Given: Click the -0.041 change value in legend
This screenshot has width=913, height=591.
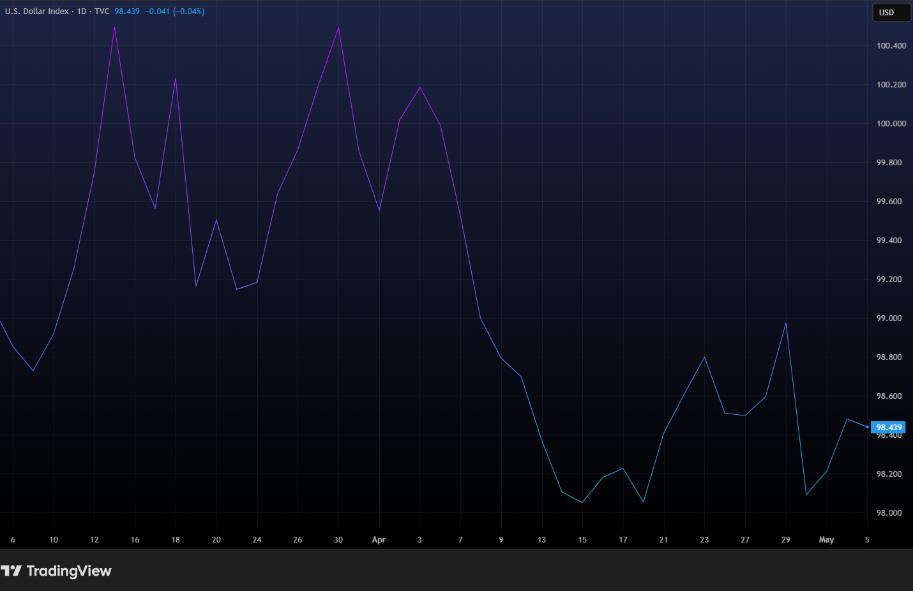Looking at the screenshot, I should [158, 11].
